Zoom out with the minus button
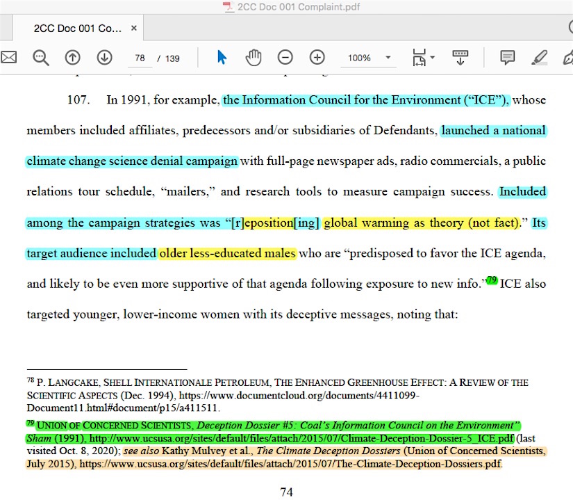This screenshot has width=573, height=500. [285, 58]
